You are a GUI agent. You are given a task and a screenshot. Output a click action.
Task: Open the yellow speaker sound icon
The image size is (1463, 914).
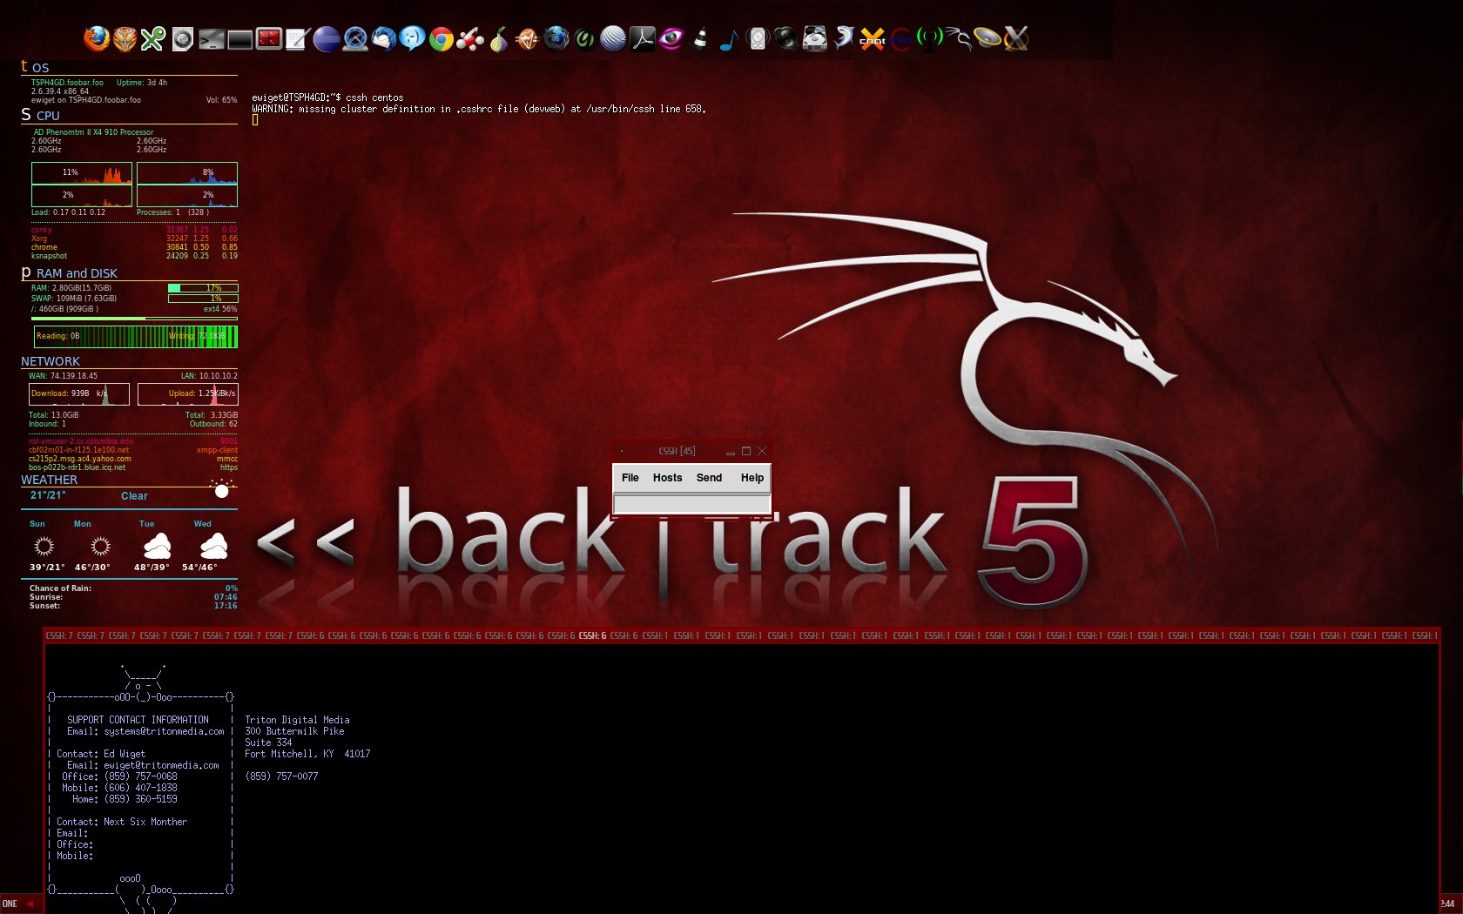[x=988, y=39]
